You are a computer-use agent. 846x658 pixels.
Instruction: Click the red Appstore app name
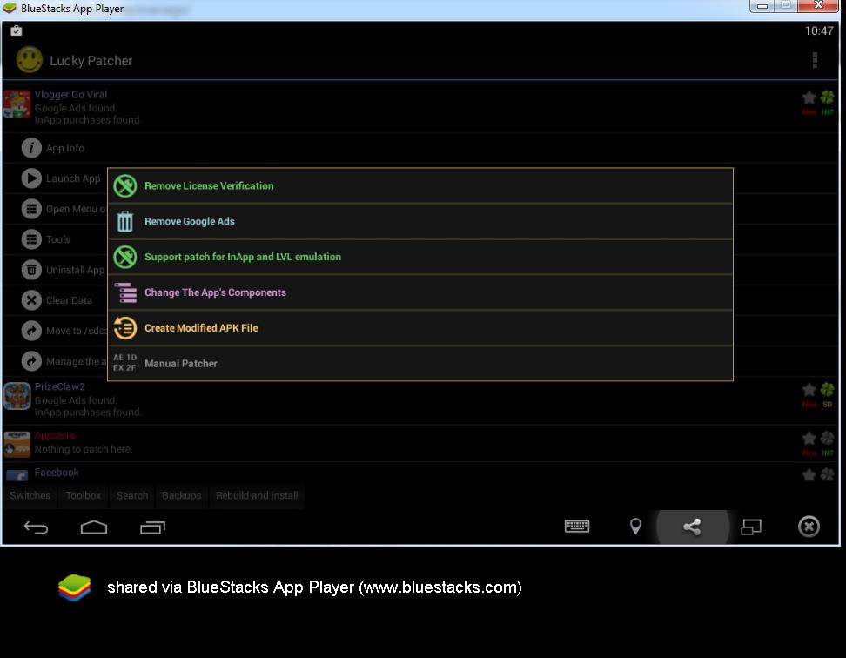tap(55, 435)
